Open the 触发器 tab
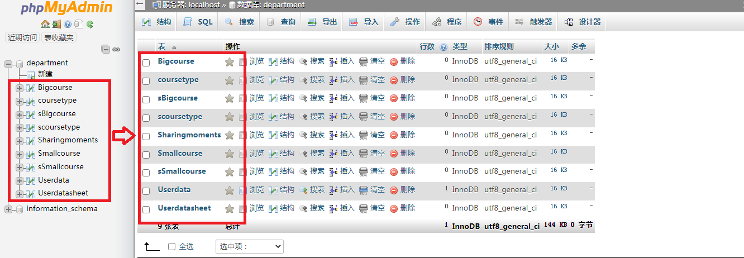The width and height of the screenshot is (744, 258). [534, 22]
